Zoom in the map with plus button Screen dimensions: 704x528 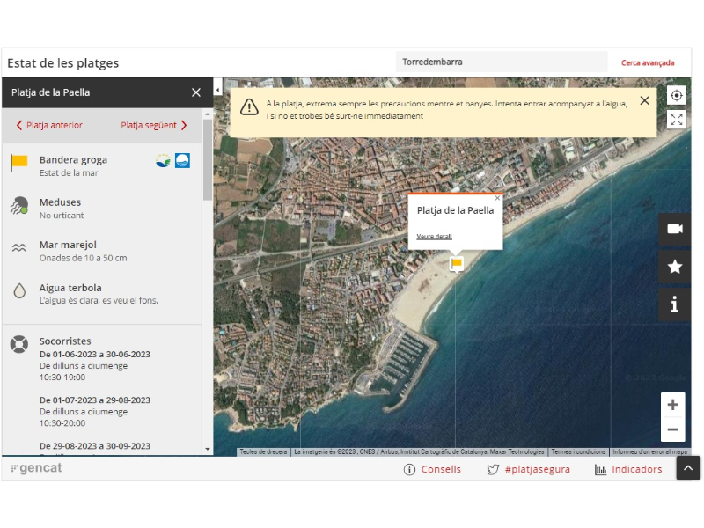(x=672, y=405)
